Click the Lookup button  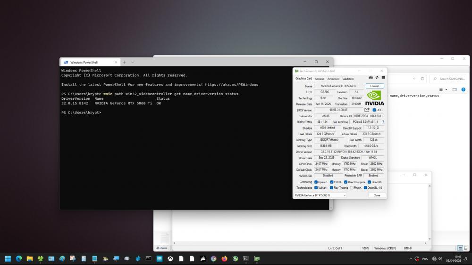pos(375,86)
